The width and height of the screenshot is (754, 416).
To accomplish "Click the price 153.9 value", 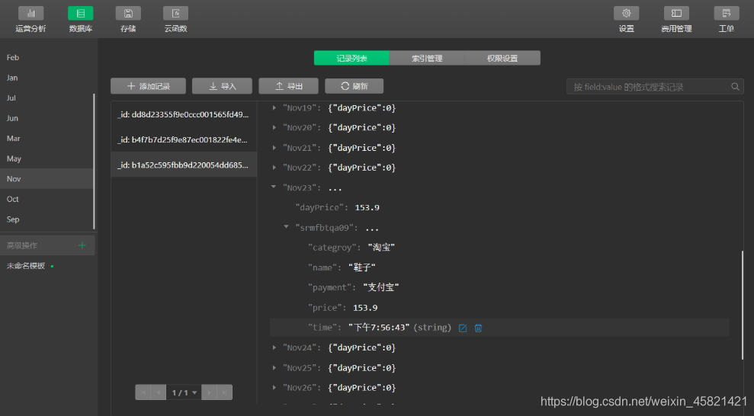I will (x=365, y=308).
